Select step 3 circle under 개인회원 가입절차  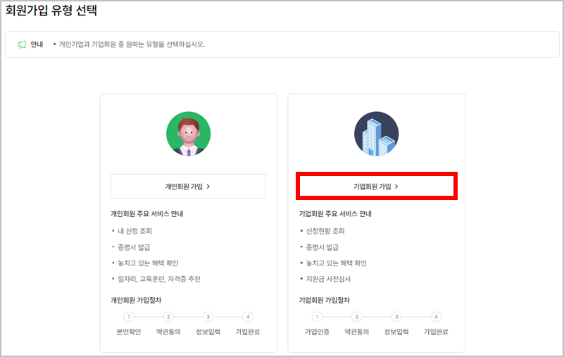(x=208, y=317)
